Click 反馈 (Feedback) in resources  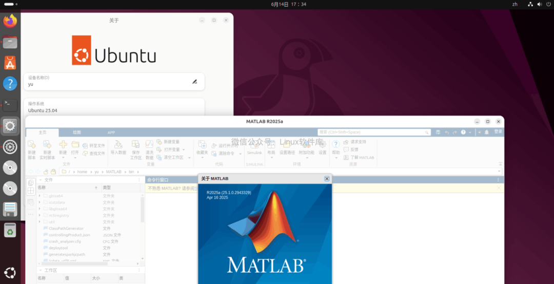tap(351, 149)
